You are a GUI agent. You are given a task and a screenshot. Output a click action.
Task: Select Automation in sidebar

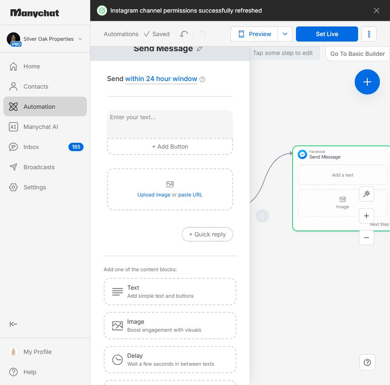click(x=45, y=107)
